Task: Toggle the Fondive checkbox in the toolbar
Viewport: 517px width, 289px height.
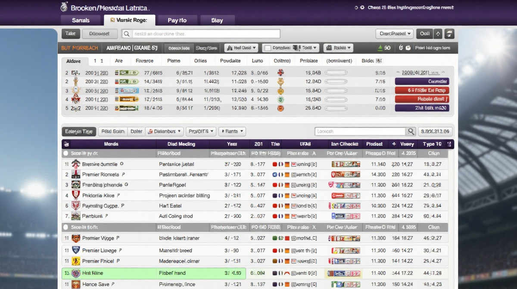Action: 267,48
